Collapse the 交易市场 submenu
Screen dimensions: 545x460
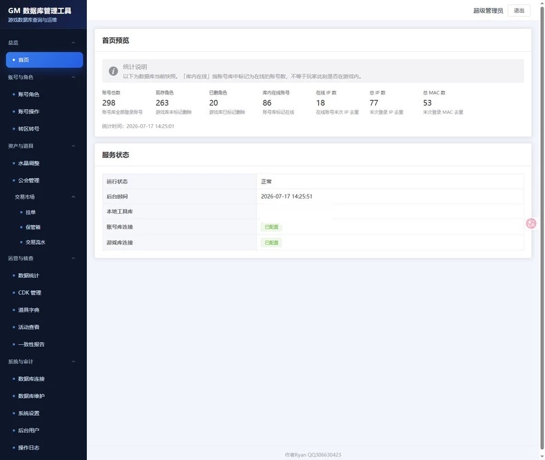(73, 197)
